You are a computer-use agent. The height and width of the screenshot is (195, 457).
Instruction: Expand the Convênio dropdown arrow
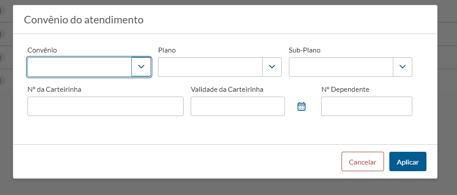click(x=141, y=67)
